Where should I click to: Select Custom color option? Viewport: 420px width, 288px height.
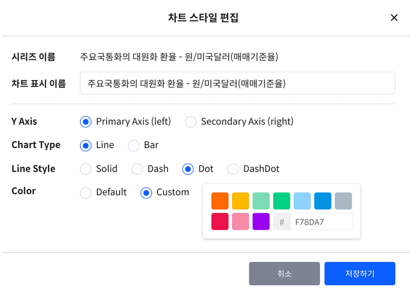click(146, 193)
